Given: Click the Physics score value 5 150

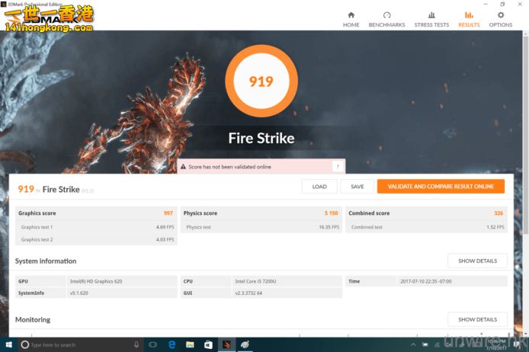Looking at the screenshot, I should [331, 213].
